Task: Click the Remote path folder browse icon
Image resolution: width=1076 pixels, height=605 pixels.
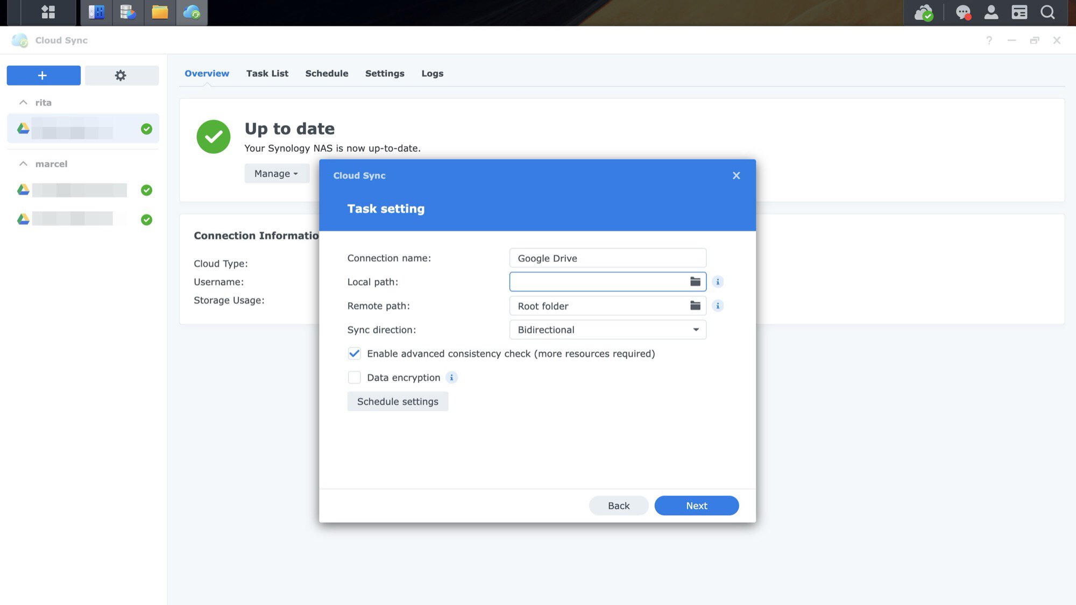Action: (x=695, y=306)
